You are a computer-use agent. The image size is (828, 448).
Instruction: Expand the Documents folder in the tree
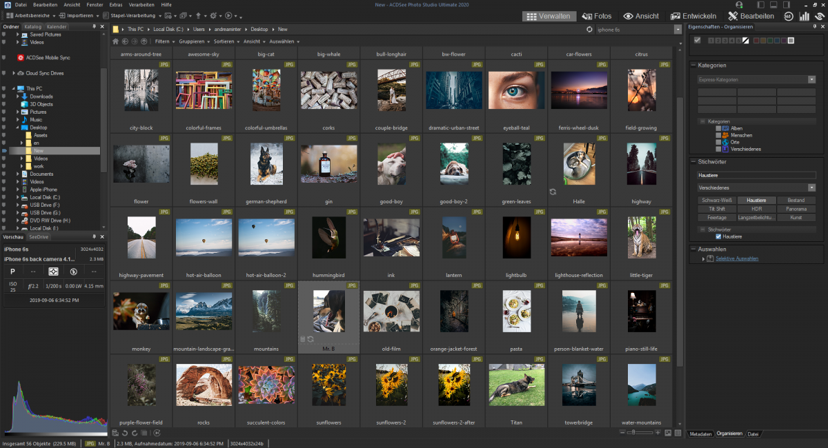pos(19,174)
